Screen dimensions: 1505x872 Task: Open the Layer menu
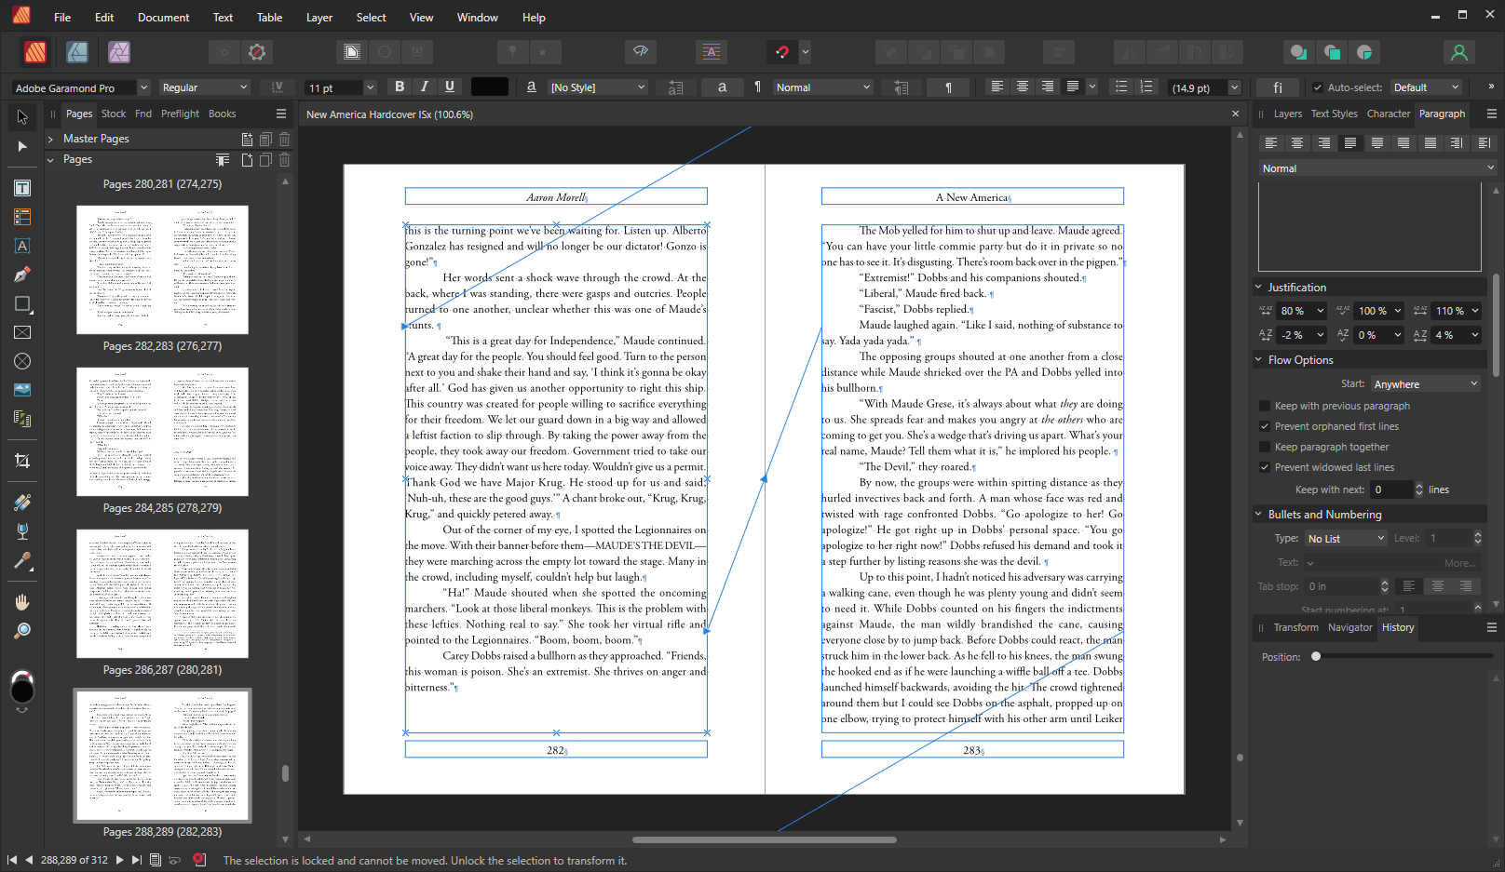pos(319,18)
